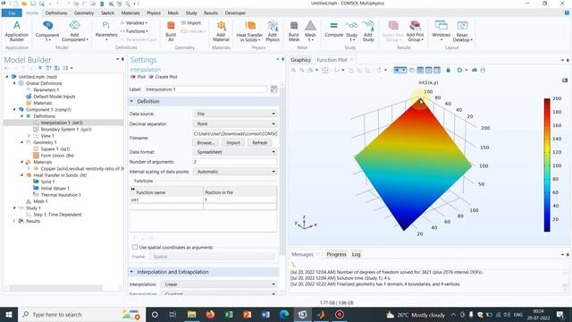Open Add Plot Group in ribbon
The width and height of the screenshot is (572, 322).
point(415,30)
